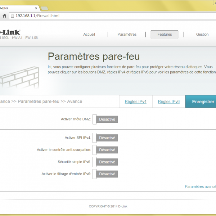
Task: Toggle Activer le filtrage d'entrée IPv6
Action: coord(105,174)
